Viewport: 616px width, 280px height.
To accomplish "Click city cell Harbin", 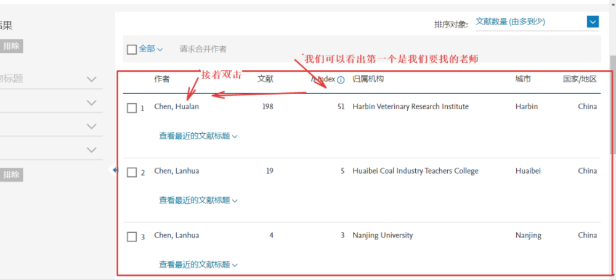I will click(527, 106).
